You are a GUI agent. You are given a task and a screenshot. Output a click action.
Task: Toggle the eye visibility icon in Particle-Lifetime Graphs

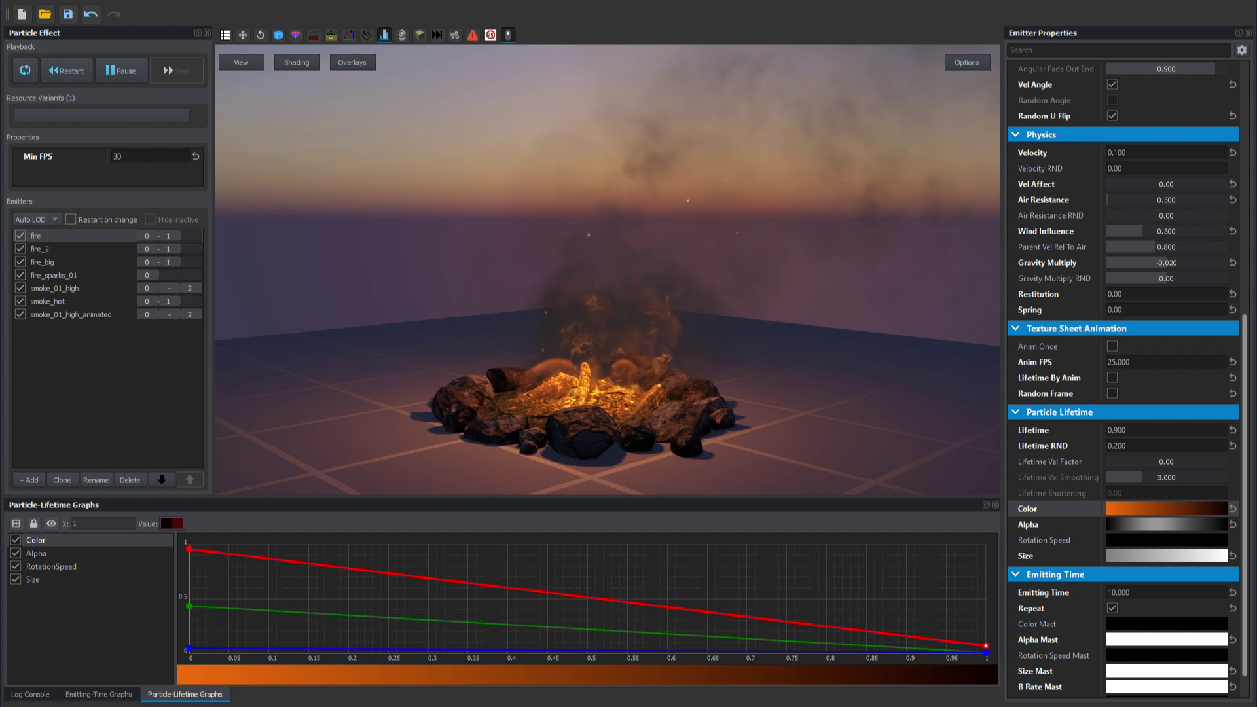pos(51,523)
